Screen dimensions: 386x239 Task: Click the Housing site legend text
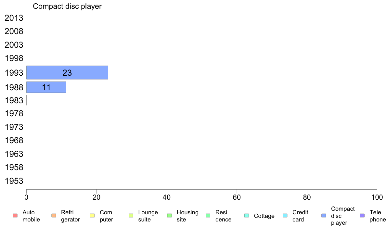coord(187,216)
